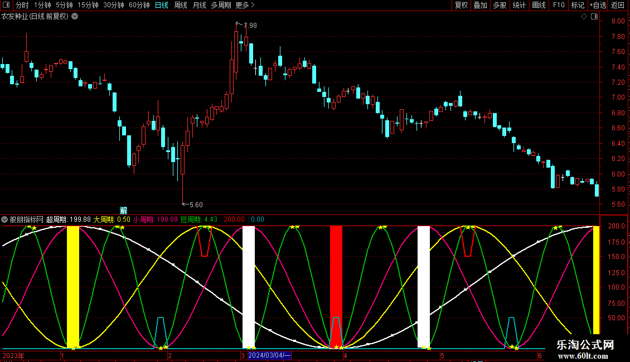630x362 pixels.
Task: Open the 画线 drawing tools
Action: (x=539, y=5)
